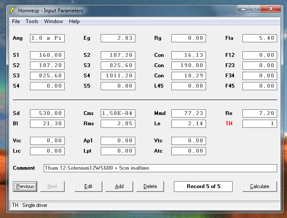
Task: Select the Lpt input field
Action: [x=118, y=151]
